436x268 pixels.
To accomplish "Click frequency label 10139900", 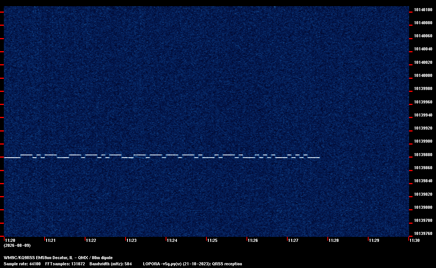I will click(423, 141).
